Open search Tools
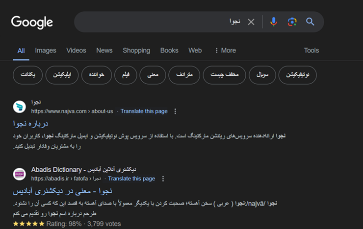The image size is (363, 229). (311, 50)
